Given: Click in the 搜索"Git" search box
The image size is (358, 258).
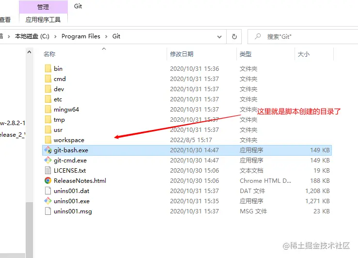Looking at the screenshot, I should coord(303,36).
